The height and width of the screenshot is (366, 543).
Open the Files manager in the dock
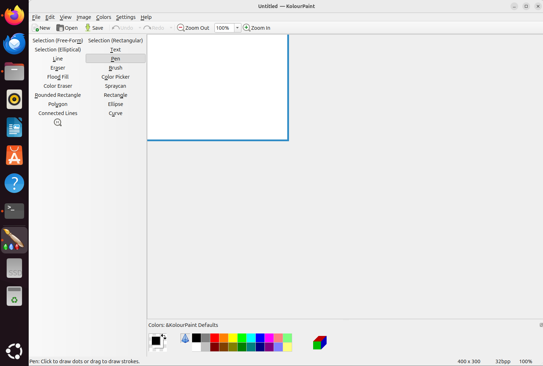[x=14, y=72]
